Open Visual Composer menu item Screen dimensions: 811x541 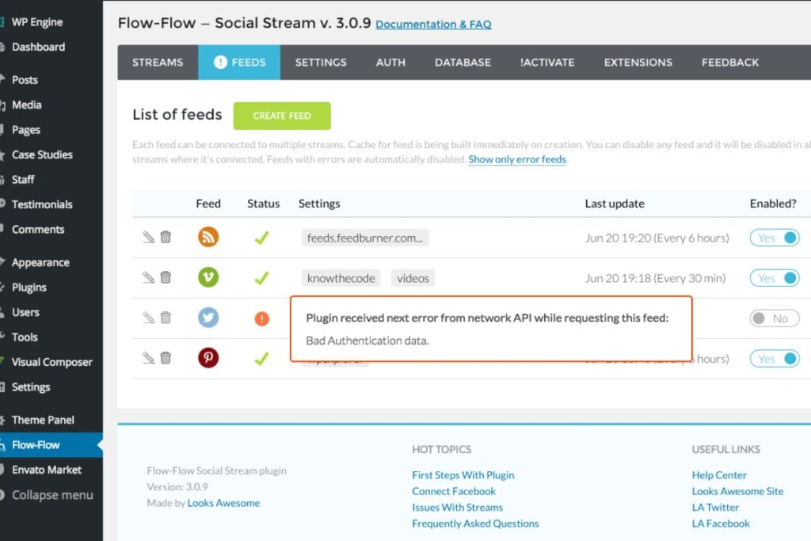click(51, 361)
